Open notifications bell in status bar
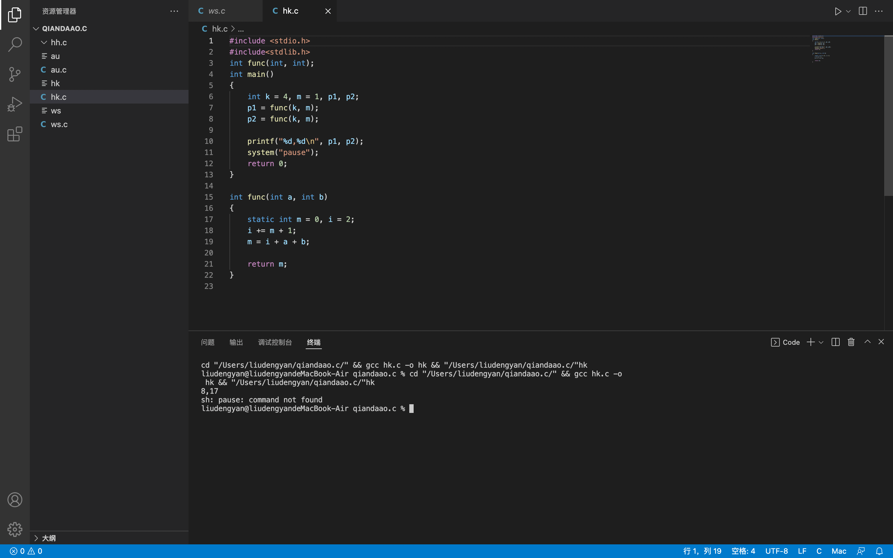 pyautogui.click(x=879, y=551)
